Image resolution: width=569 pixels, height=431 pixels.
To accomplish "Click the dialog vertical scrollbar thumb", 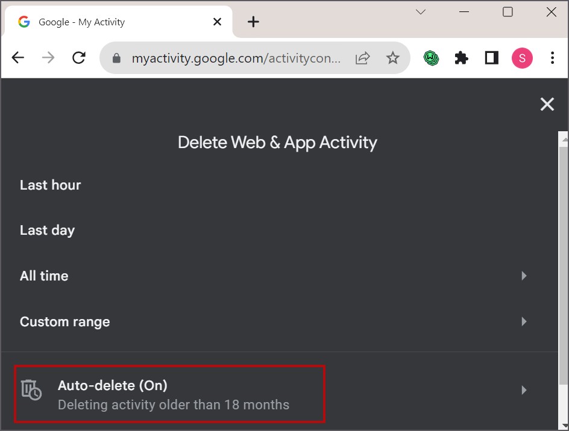I will 564,265.
